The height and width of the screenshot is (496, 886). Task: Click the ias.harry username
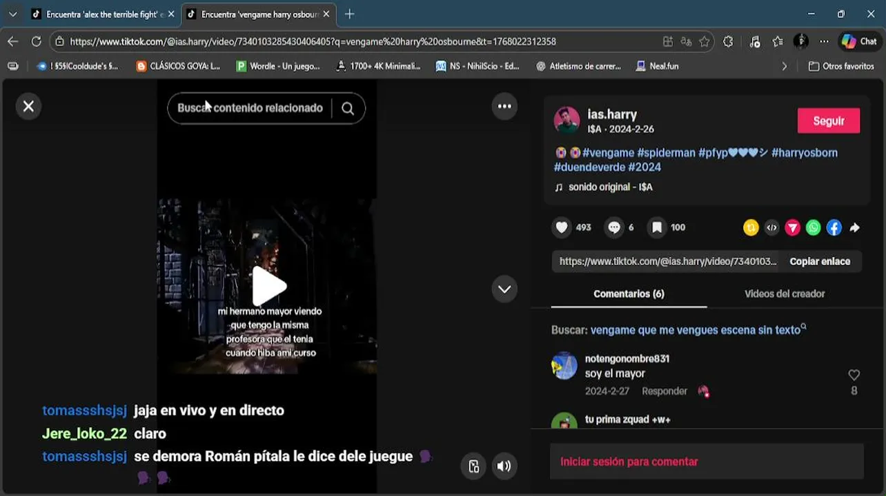(x=612, y=114)
